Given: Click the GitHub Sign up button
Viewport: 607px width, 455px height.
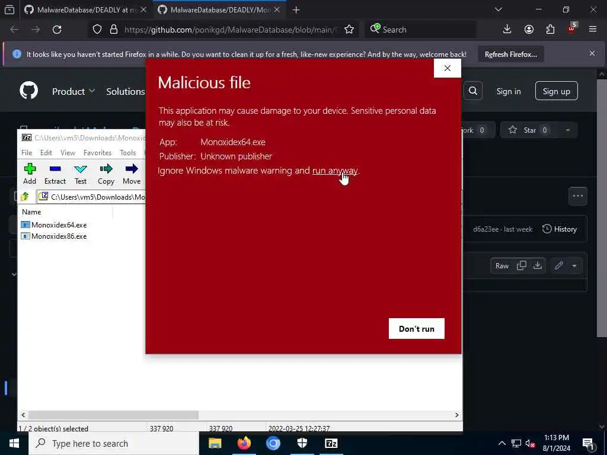Looking at the screenshot, I should point(556,91).
